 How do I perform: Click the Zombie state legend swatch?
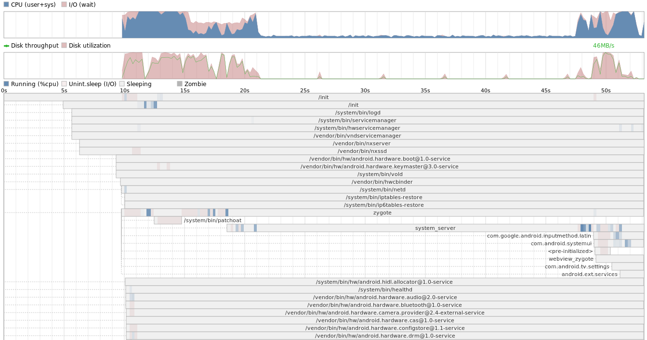tap(180, 84)
